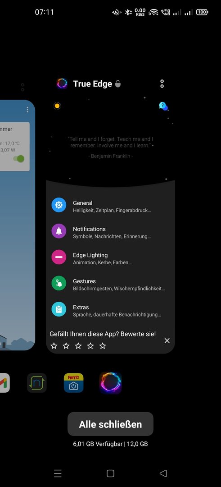Screen dimensions: 221x487
Task: Open the help chat bubble icon
Action: point(163,106)
